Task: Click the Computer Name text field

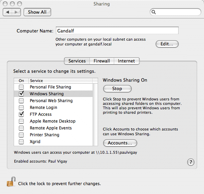Action: pos(117,31)
